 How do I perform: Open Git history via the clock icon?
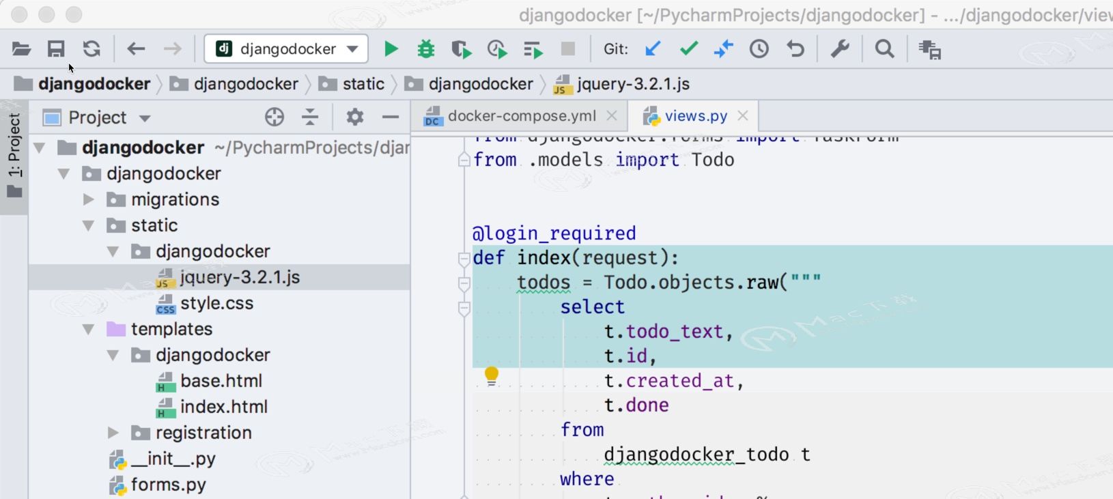coord(759,49)
